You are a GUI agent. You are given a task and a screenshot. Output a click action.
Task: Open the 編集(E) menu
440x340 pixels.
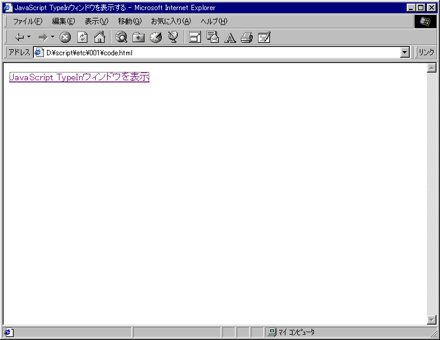(x=64, y=21)
